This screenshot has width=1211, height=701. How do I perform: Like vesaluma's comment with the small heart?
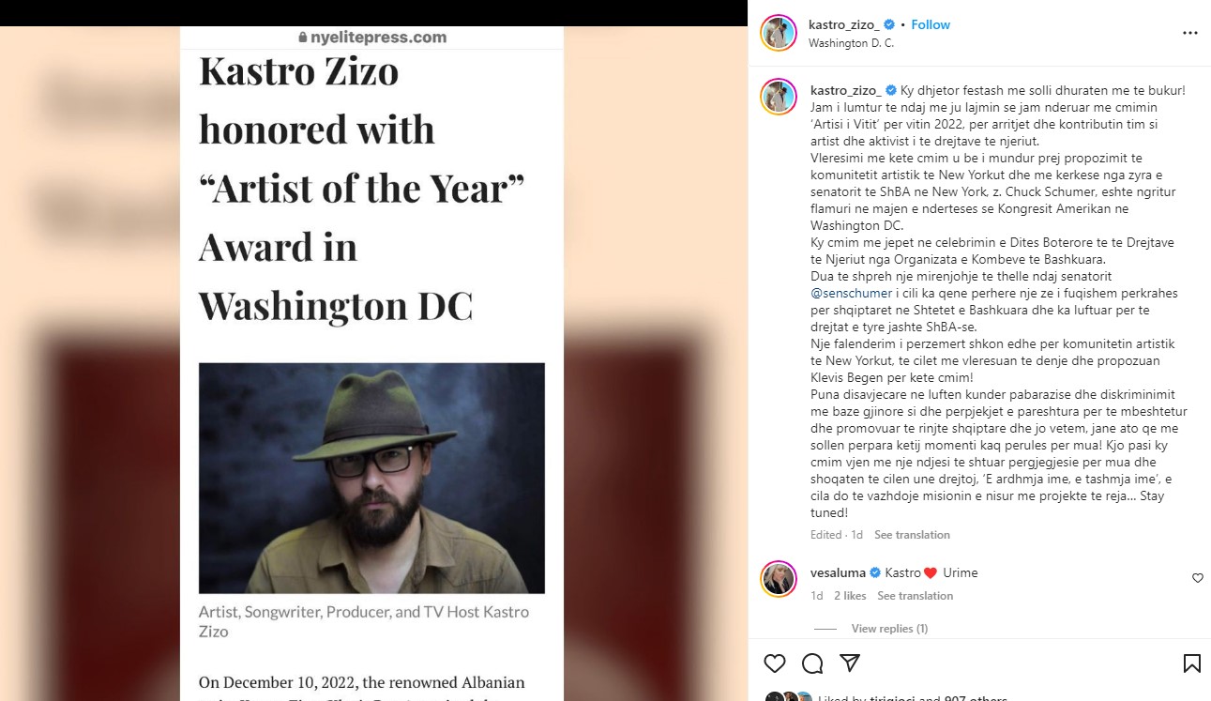[1197, 578]
